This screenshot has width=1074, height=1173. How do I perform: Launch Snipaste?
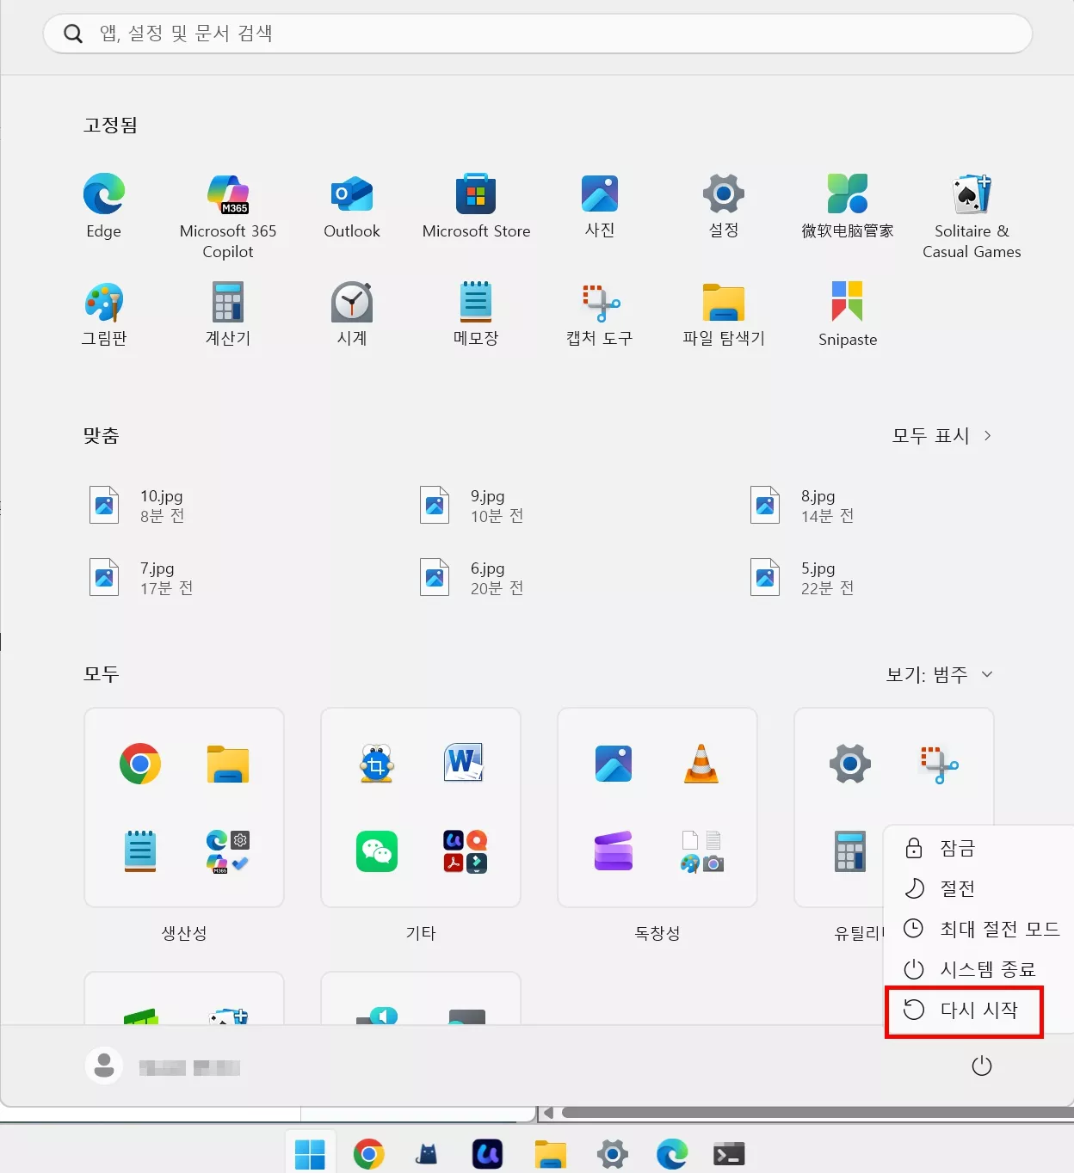point(847,301)
